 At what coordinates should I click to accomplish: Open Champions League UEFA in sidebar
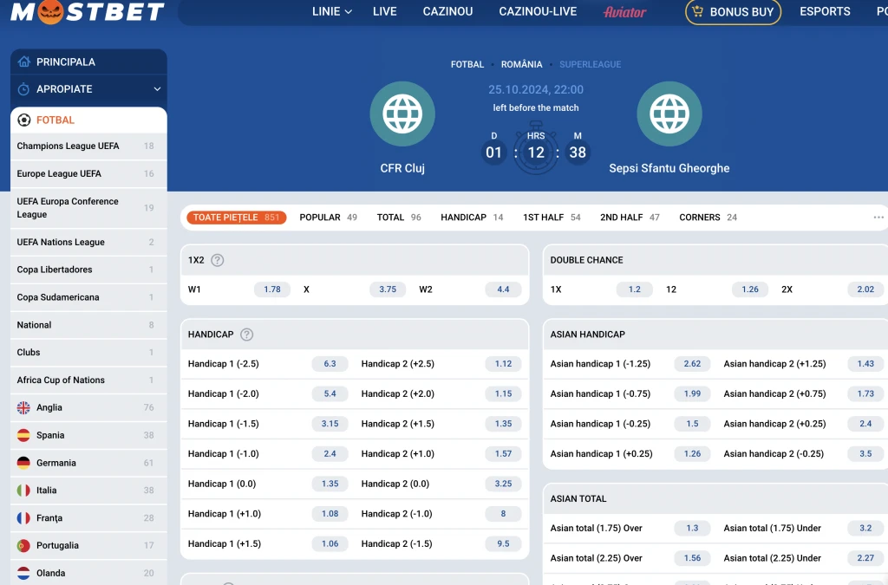(x=69, y=146)
